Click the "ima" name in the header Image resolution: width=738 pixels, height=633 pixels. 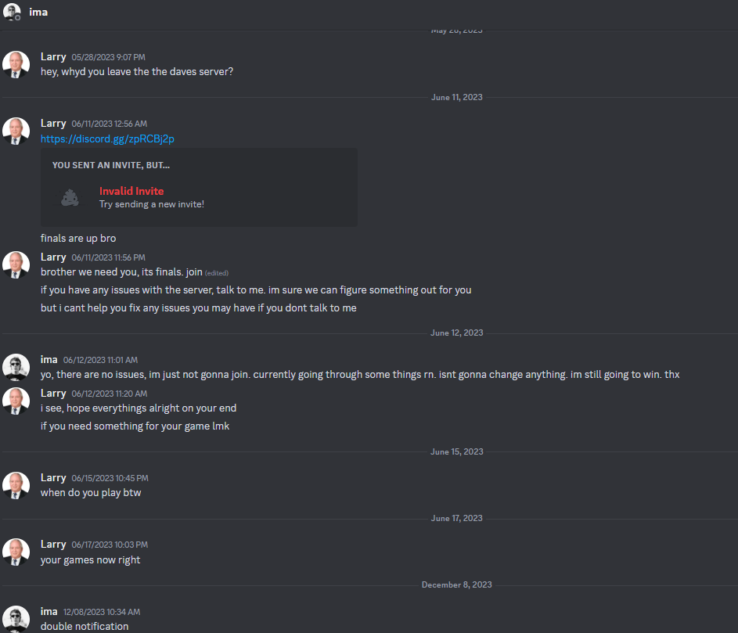38,13
